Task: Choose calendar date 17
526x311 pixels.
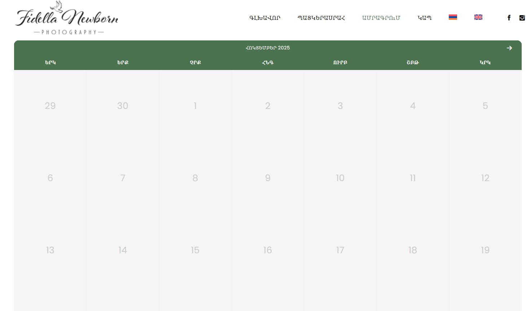Action: coord(340,250)
